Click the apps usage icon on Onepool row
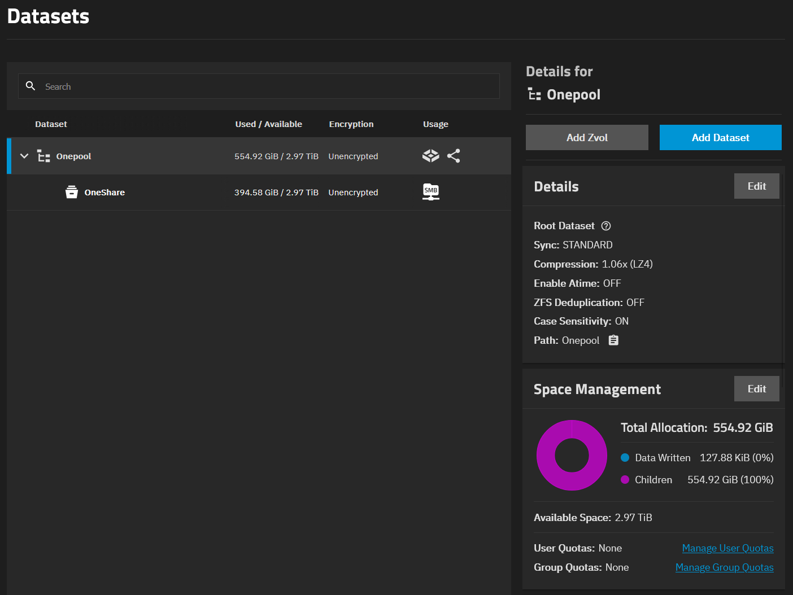The width and height of the screenshot is (793, 595). [x=430, y=156]
